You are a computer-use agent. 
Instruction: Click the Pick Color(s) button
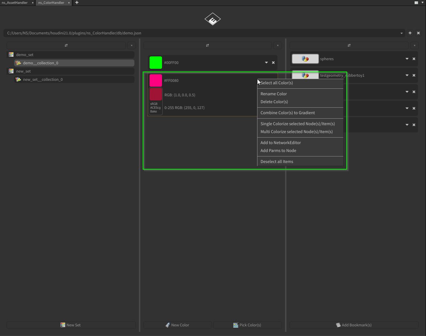pos(247,325)
